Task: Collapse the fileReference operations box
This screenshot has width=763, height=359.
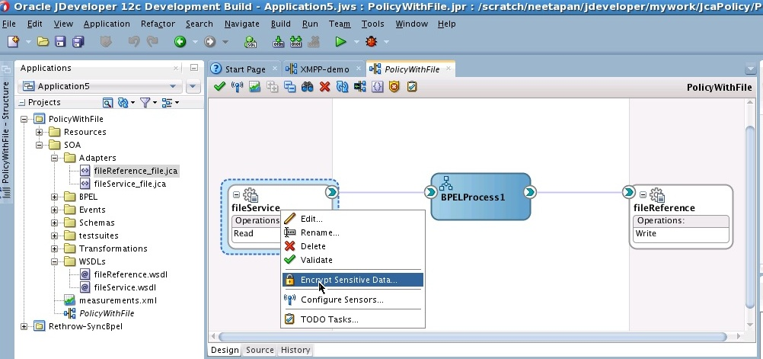Action: pyautogui.click(x=643, y=195)
